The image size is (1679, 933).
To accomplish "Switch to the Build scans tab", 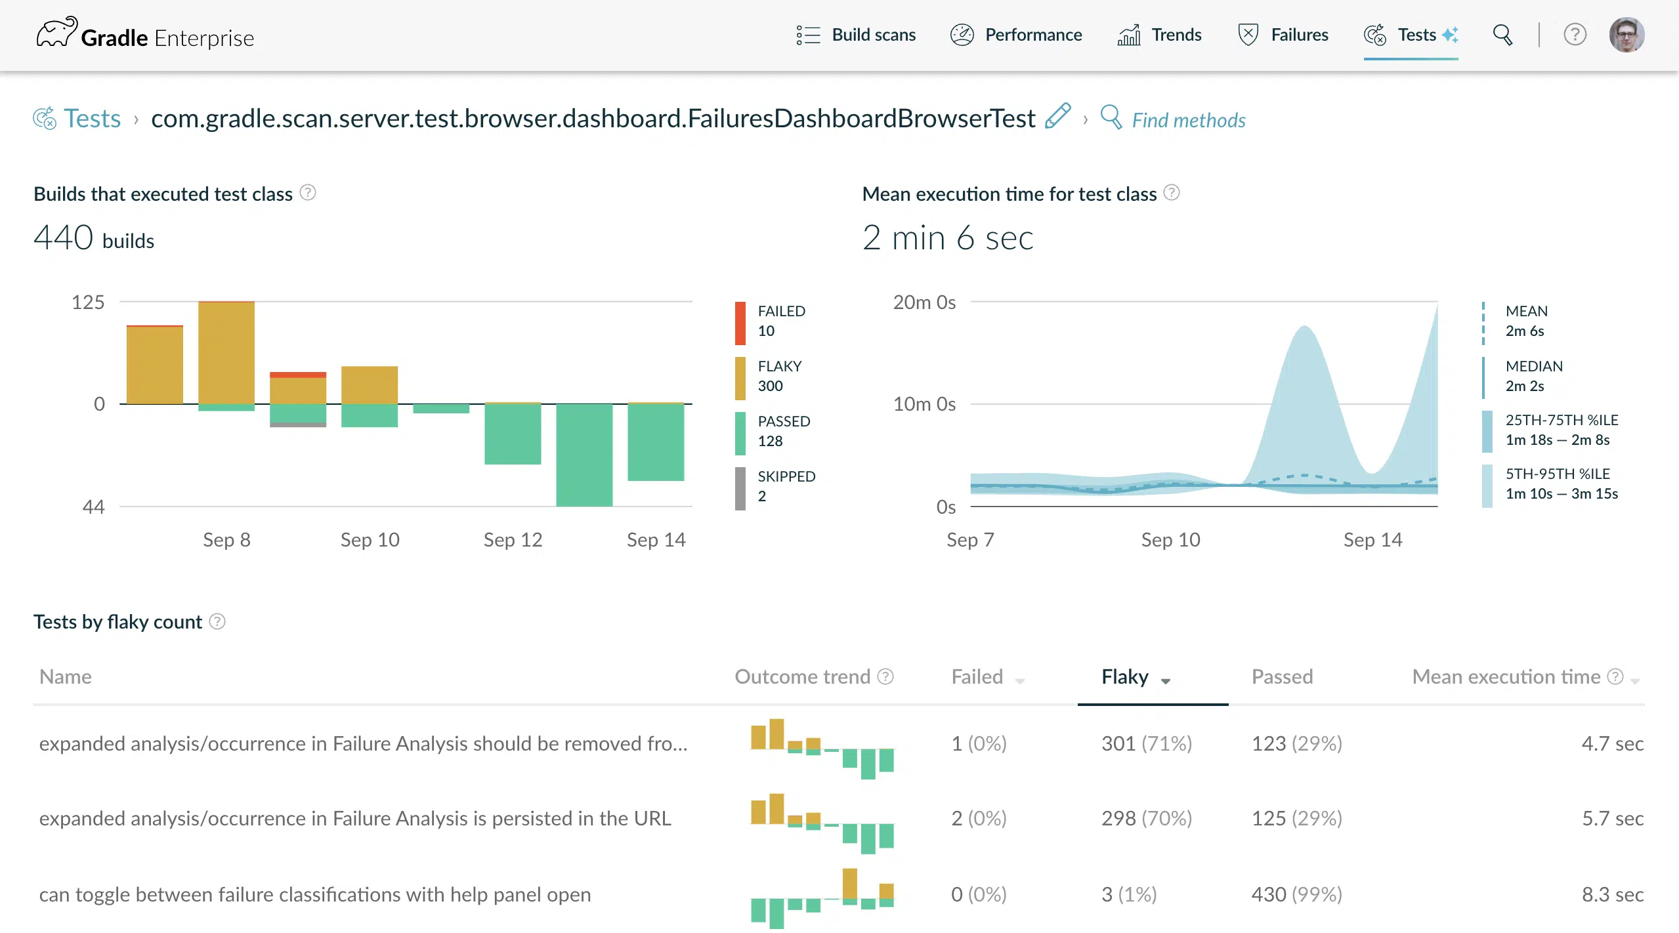I will pos(855,35).
